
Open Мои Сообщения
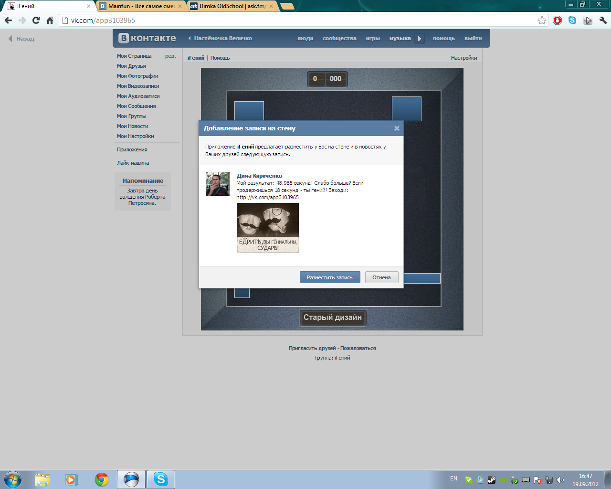coord(137,106)
